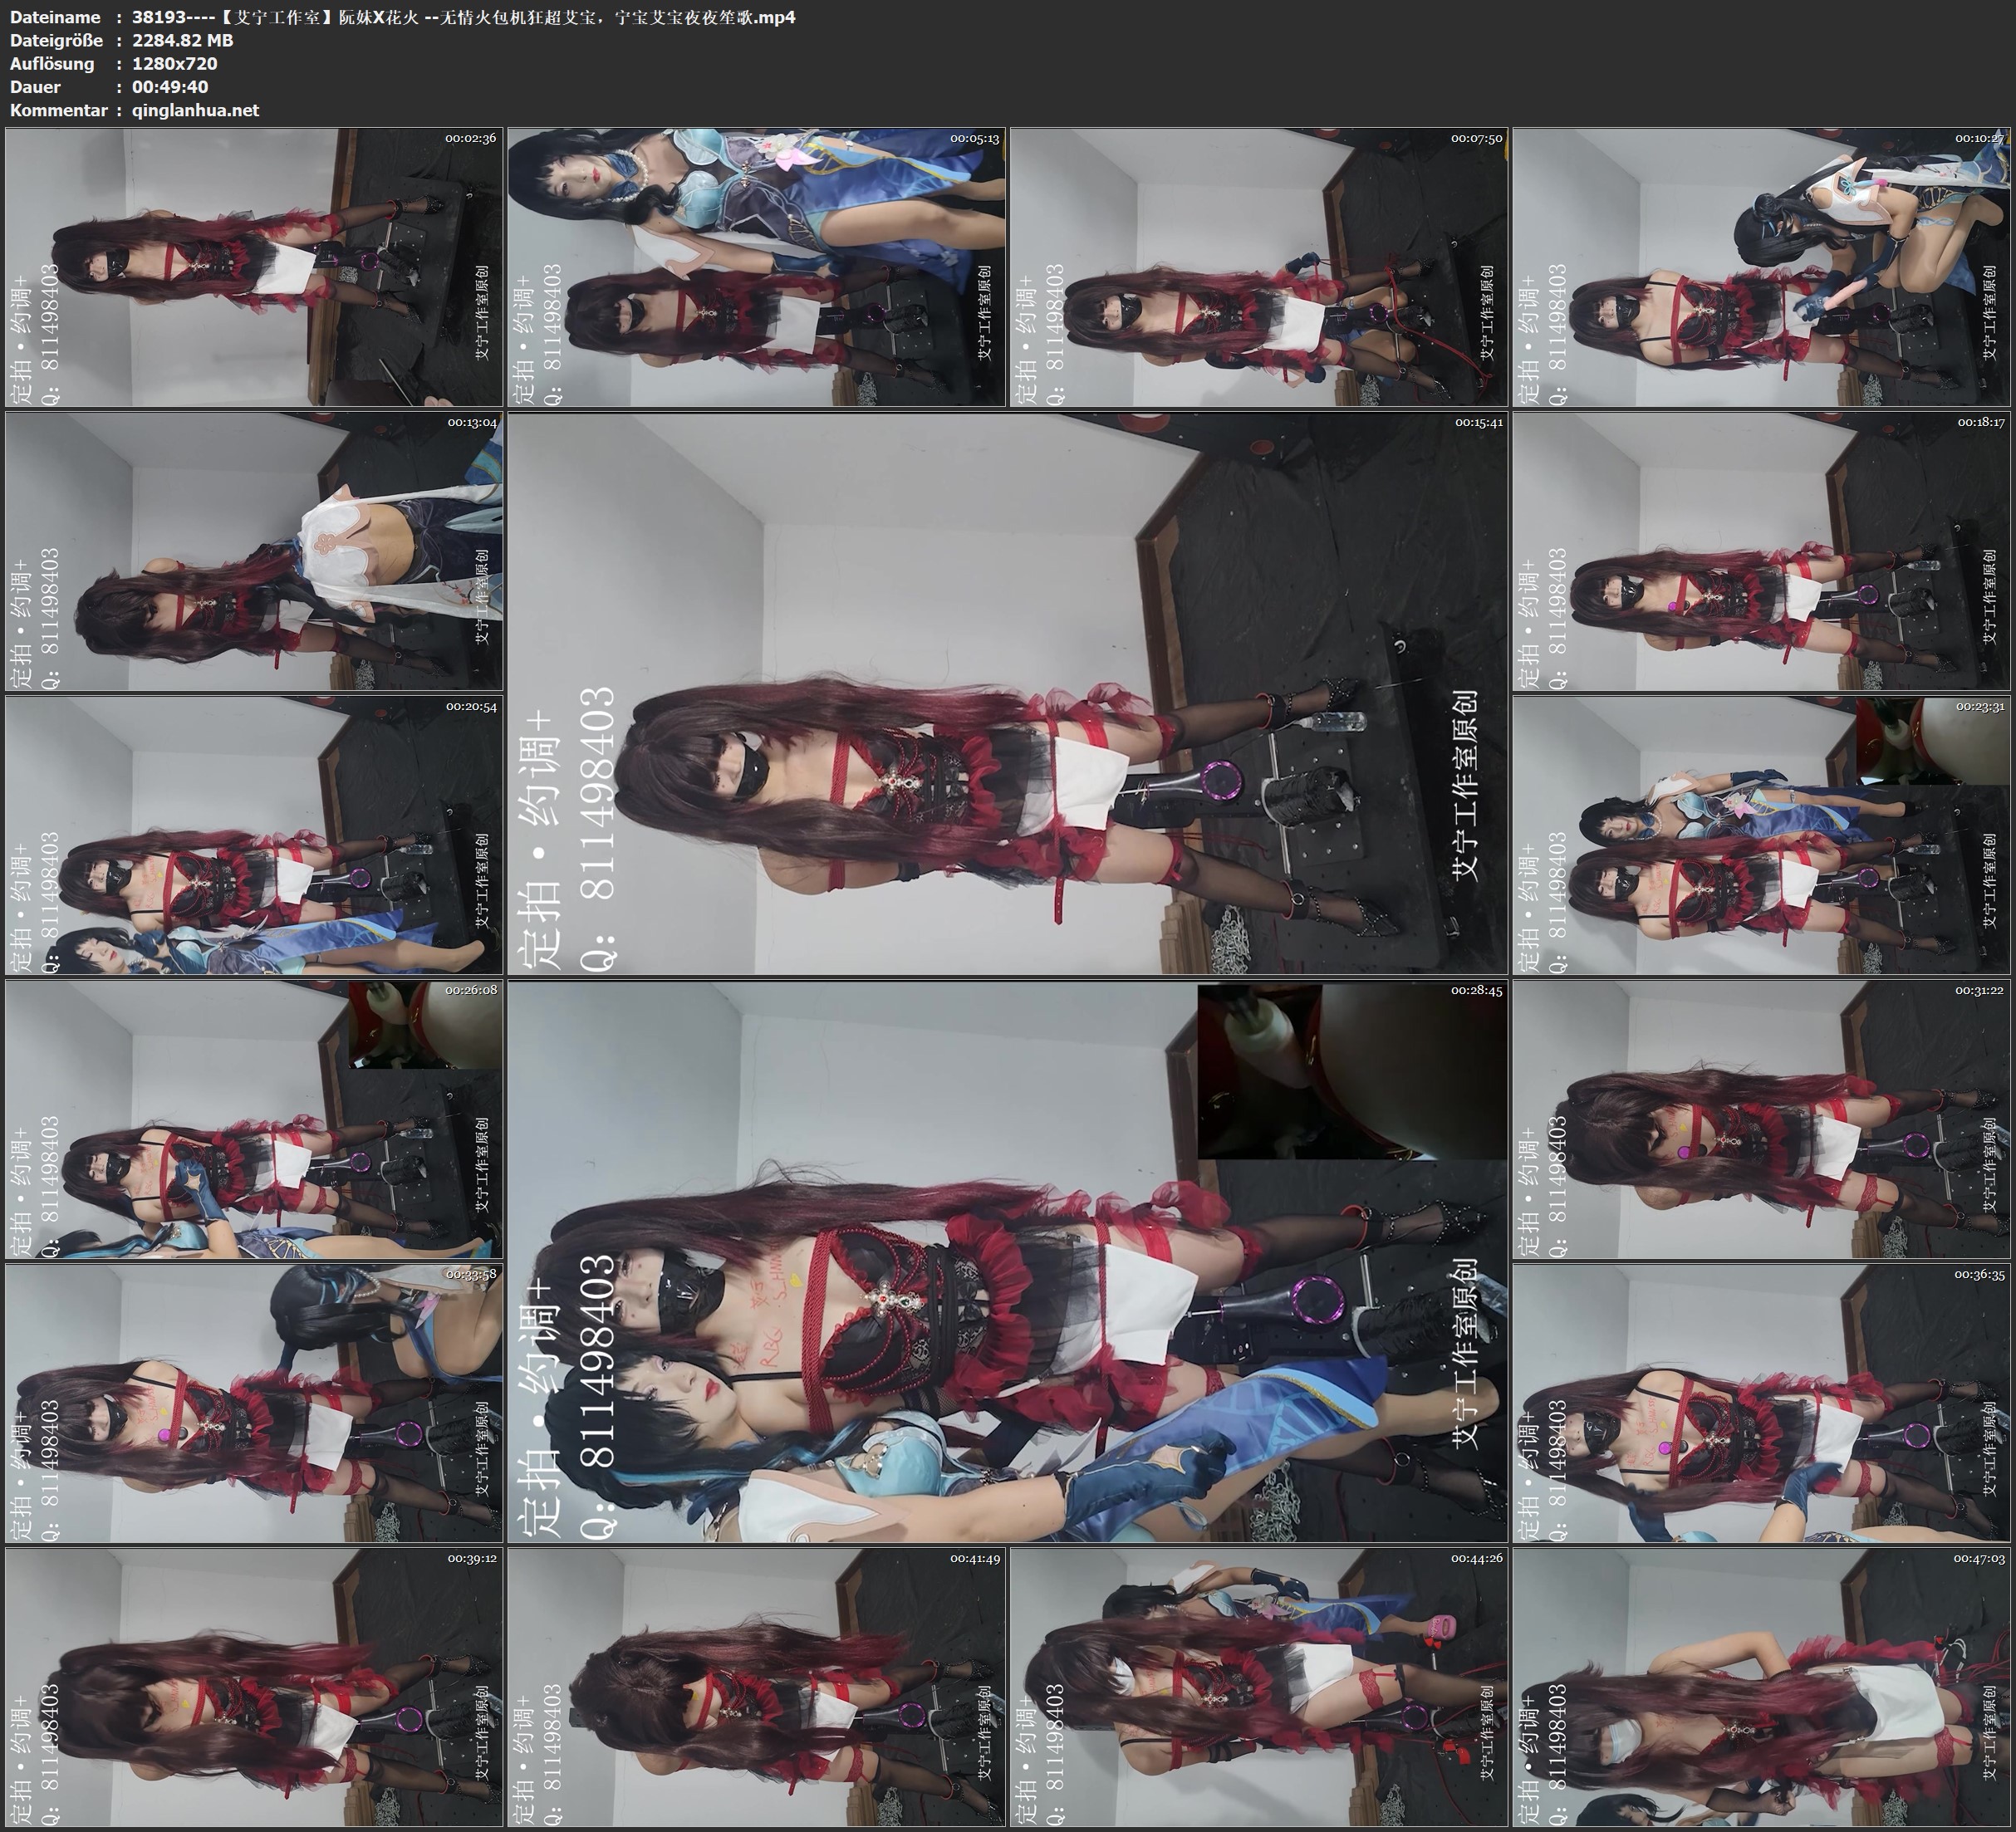This screenshot has height=1832, width=2016.
Task: Click the Dauer value 00:49:40
Action: pyautogui.click(x=170, y=87)
